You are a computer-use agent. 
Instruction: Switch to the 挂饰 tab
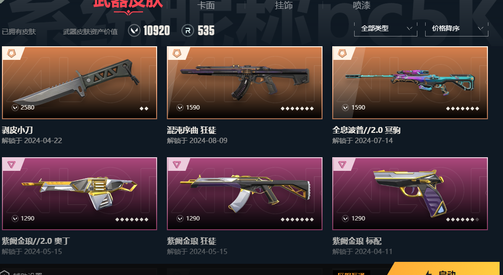pyautogui.click(x=284, y=5)
